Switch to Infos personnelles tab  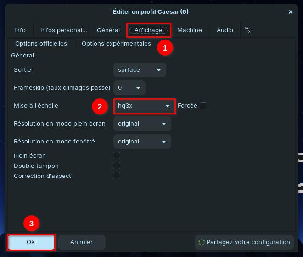coord(63,30)
